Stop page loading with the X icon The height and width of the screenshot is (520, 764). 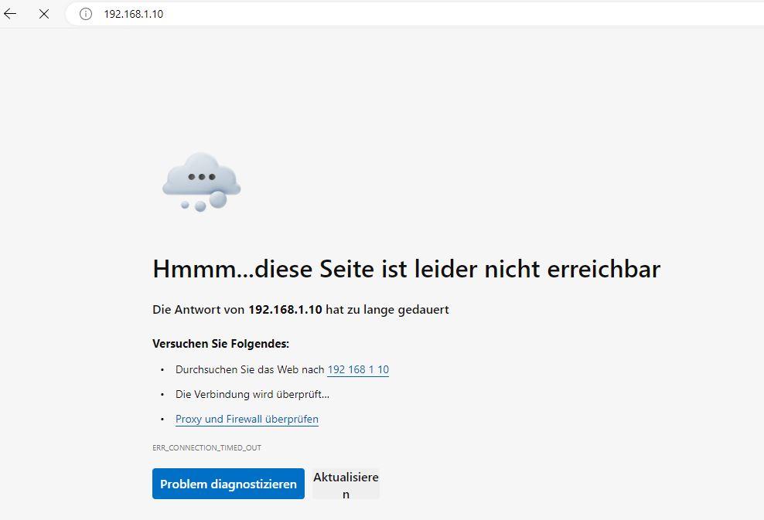point(44,14)
